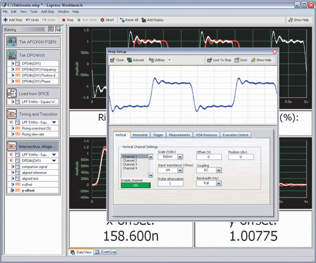Viewport: 316px width, 263px height.
Task: Select Channel 3 in channel list
Action: [135, 164]
